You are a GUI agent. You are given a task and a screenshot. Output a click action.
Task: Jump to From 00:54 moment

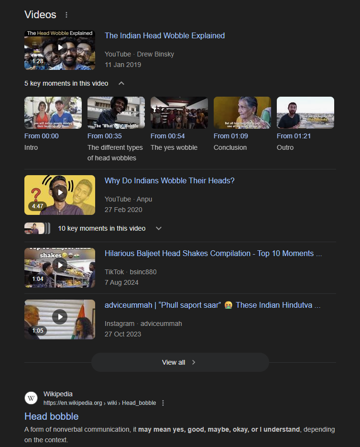pyautogui.click(x=168, y=136)
